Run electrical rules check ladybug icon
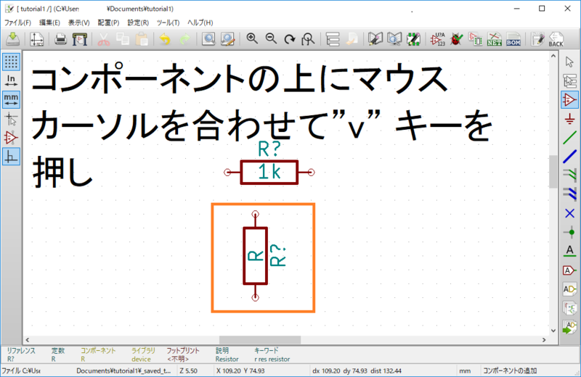Screen dimensions: 581x377 457,39
